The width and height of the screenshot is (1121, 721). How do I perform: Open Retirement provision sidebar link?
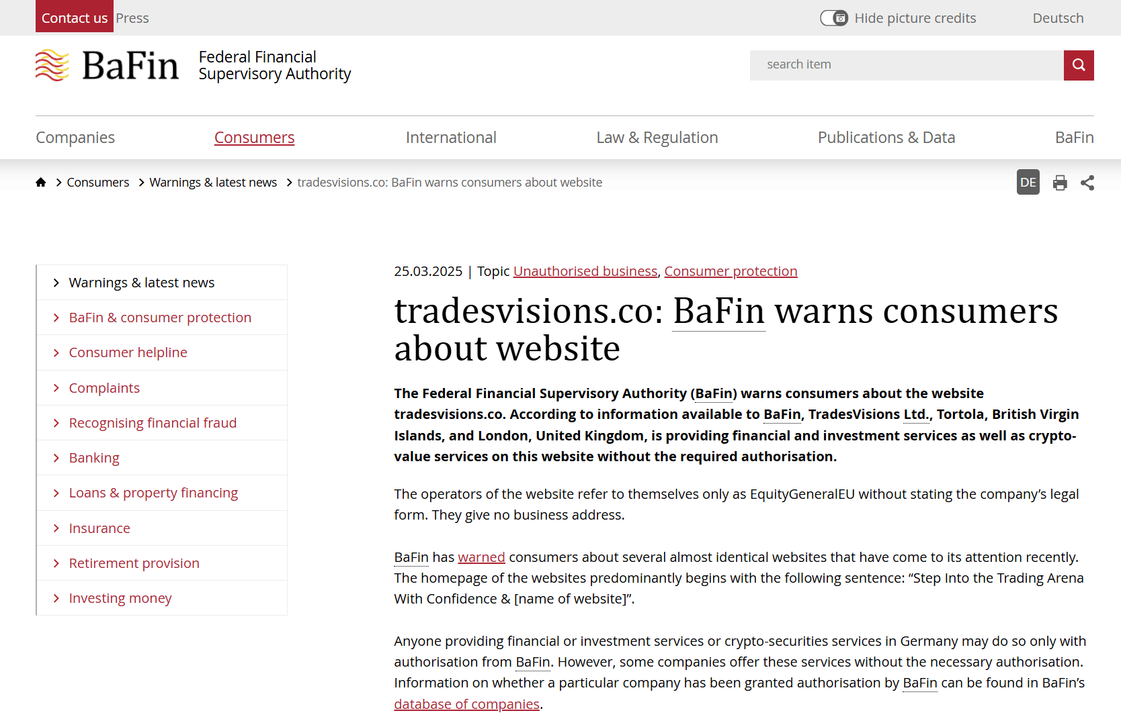pyautogui.click(x=134, y=563)
